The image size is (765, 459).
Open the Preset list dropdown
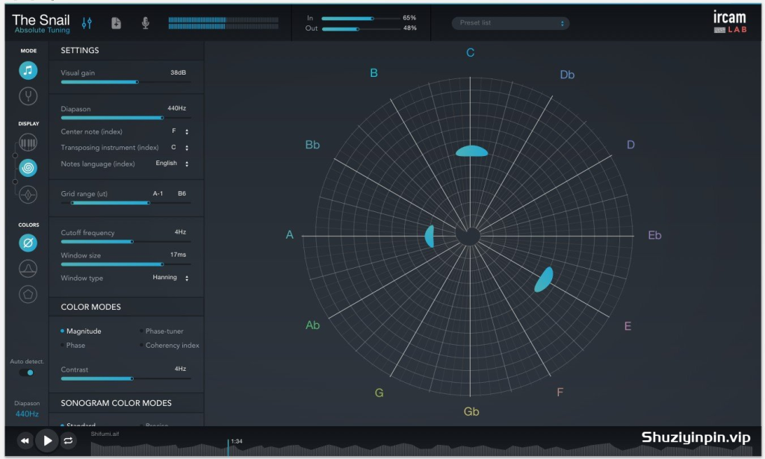(x=510, y=23)
